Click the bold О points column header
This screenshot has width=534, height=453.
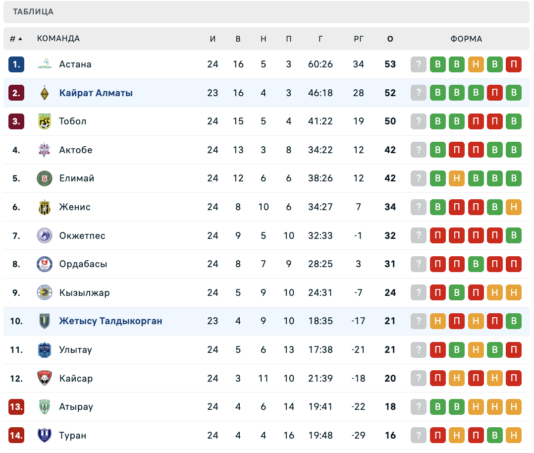coord(390,39)
